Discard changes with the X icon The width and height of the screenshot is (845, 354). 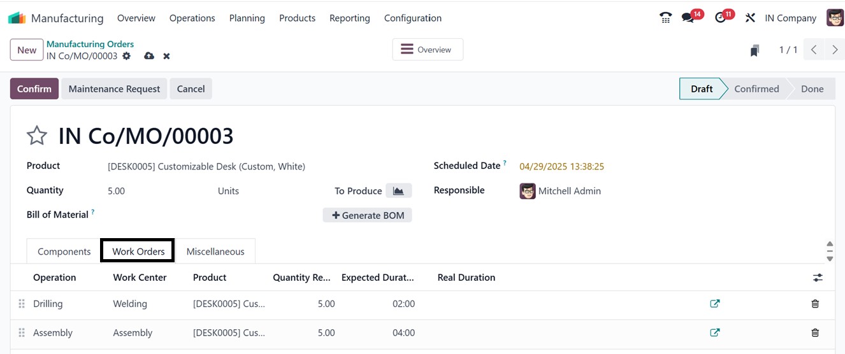tap(166, 56)
